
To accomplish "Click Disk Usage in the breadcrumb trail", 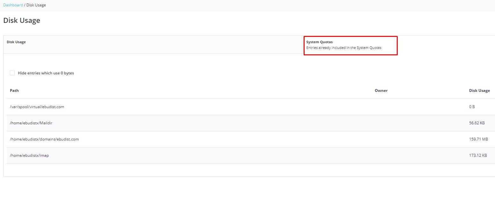I will [36, 5].
